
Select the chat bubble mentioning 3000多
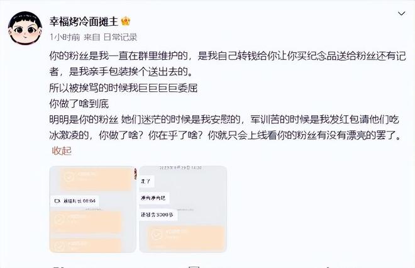(x=158, y=215)
